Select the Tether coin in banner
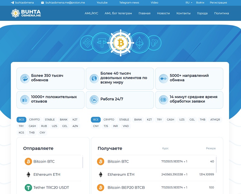 (x=103, y=42)
